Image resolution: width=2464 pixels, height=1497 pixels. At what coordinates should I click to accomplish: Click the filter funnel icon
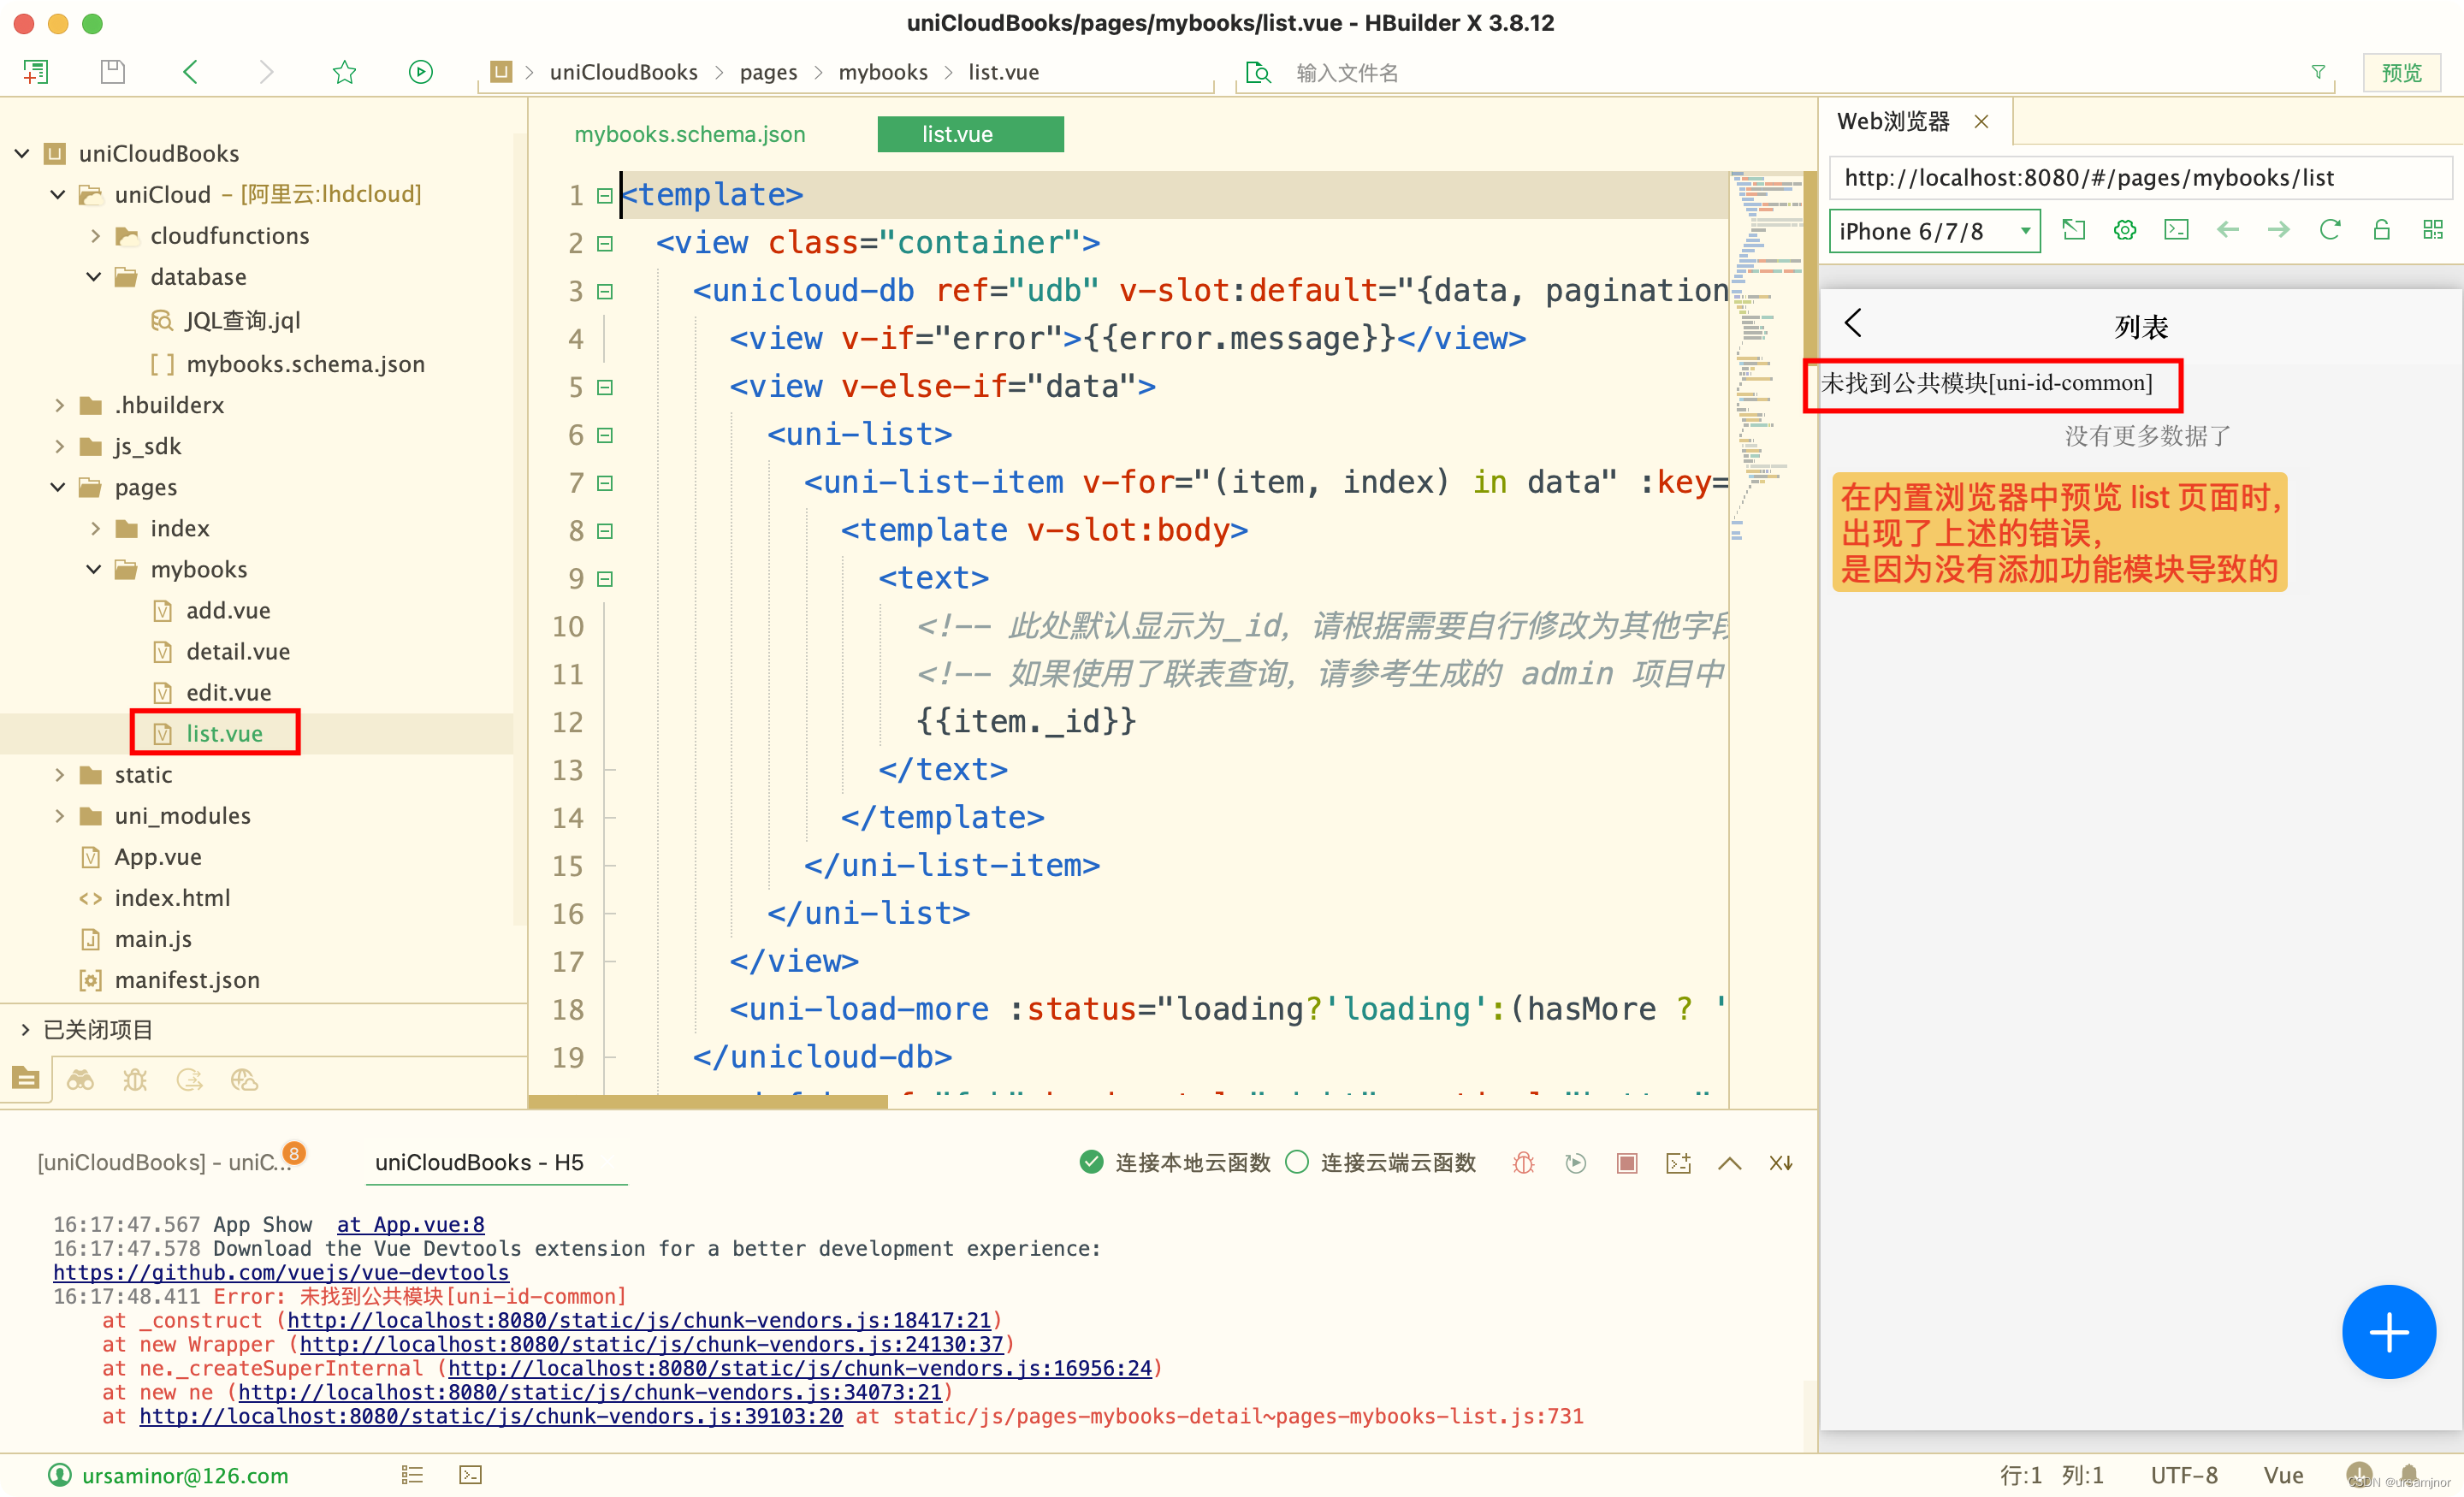tap(2318, 72)
